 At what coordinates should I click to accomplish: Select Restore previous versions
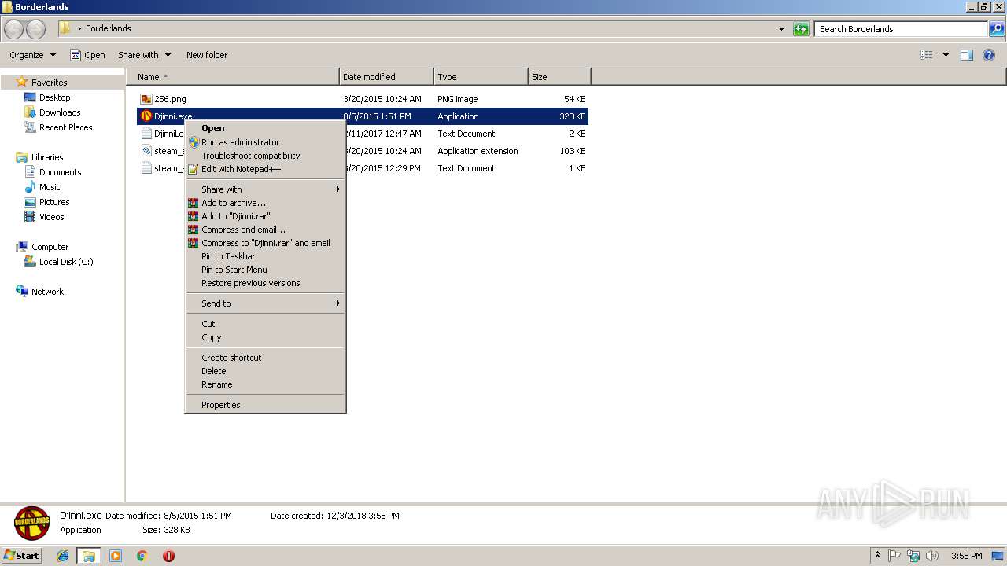(265, 283)
